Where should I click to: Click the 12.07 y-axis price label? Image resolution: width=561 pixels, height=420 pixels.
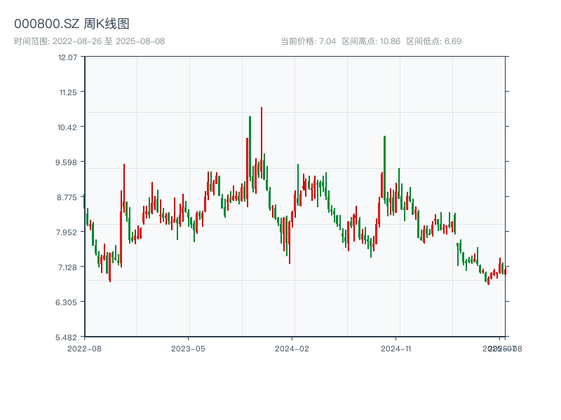(x=68, y=57)
